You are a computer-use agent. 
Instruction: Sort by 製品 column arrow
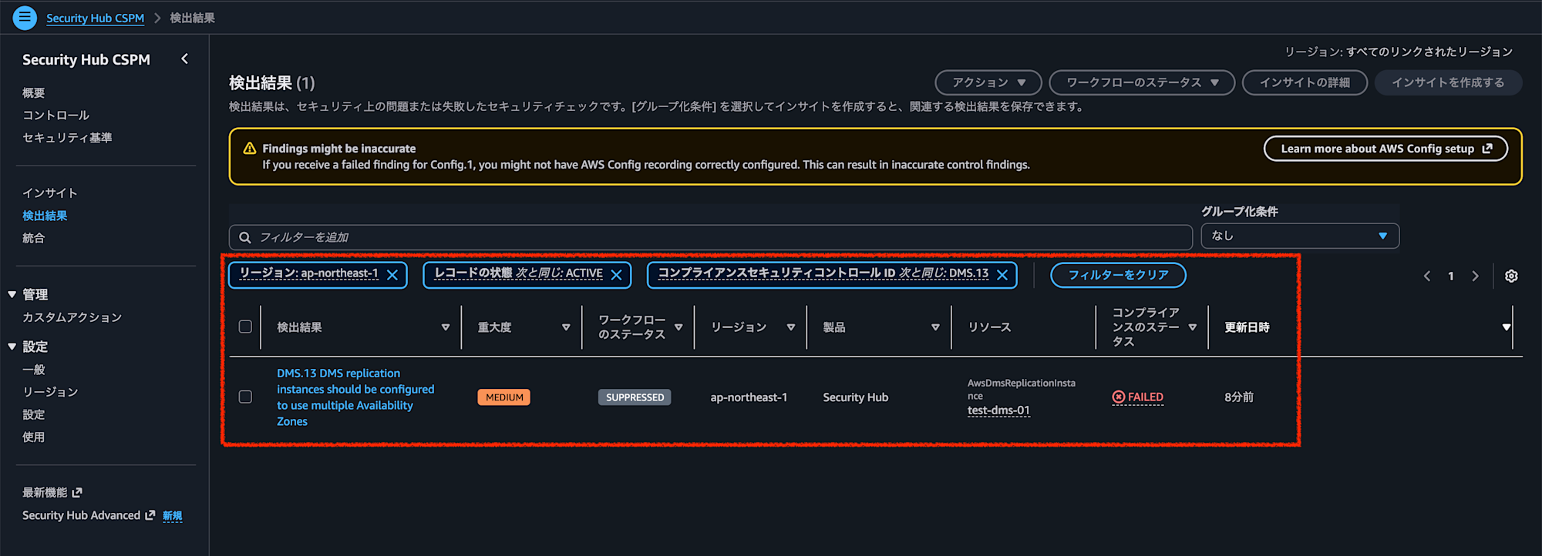point(935,327)
